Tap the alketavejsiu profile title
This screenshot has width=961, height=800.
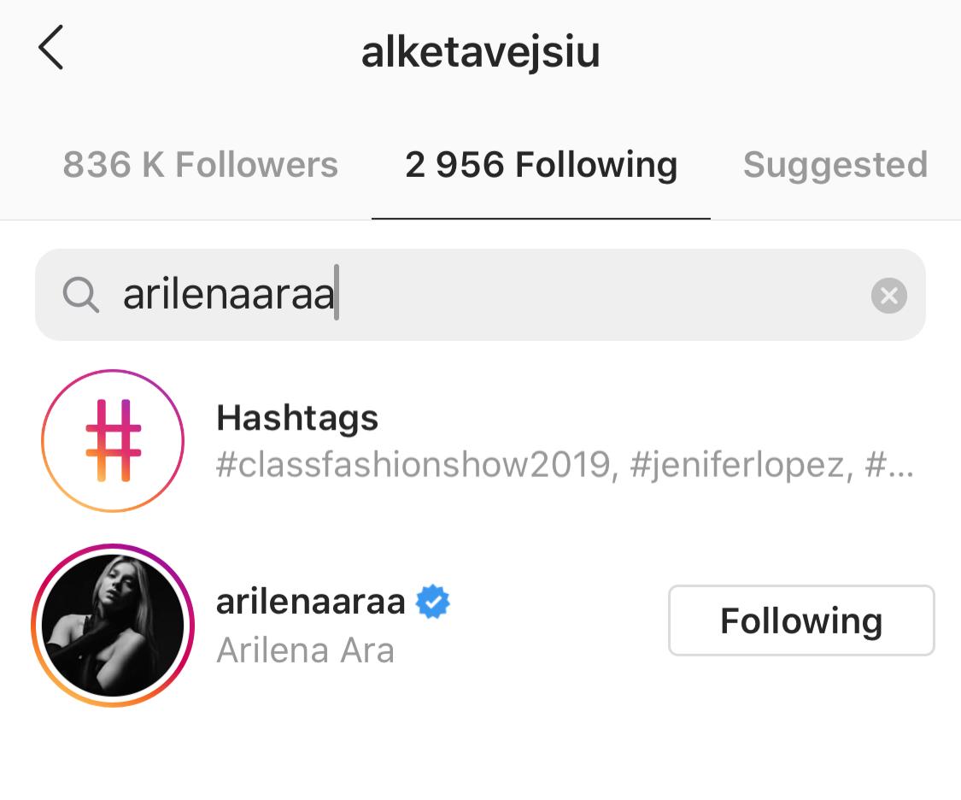pos(480,52)
